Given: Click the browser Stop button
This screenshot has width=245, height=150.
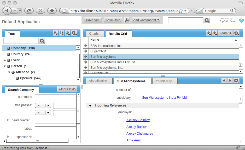Looking at the screenshot, I should click(x=40, y=11).
